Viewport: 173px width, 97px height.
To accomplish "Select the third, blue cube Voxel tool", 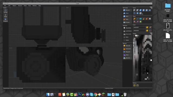I will point(141,10).
